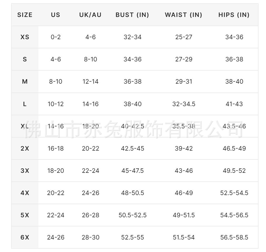Click the 29-31 waist cell for M

[184, 81]
